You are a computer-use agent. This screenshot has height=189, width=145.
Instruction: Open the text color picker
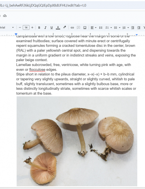point(58,27)
